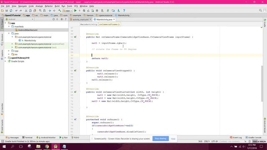This screenshot has width=267, height=150.
Task: Collapse the manifests folder
Action: click(x=9, y=27)
